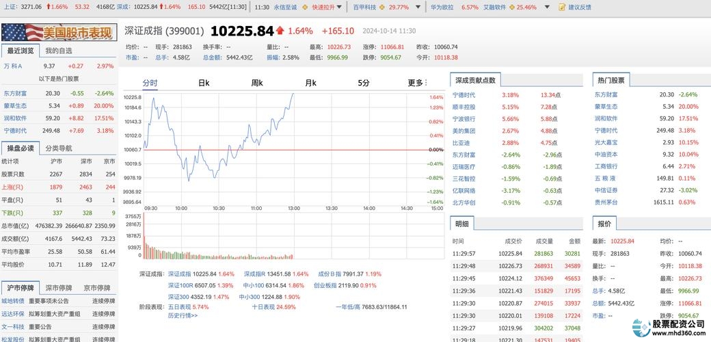This screenshot has width=711, height=342.
Task: Open the 快速拉升 dropdown arrow
Action: (338, 8)
